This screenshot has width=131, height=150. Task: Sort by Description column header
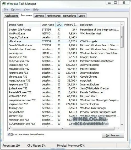coord(100,25)
